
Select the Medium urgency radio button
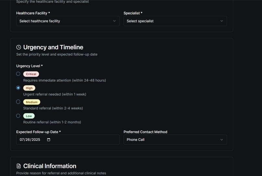[18, 102]
